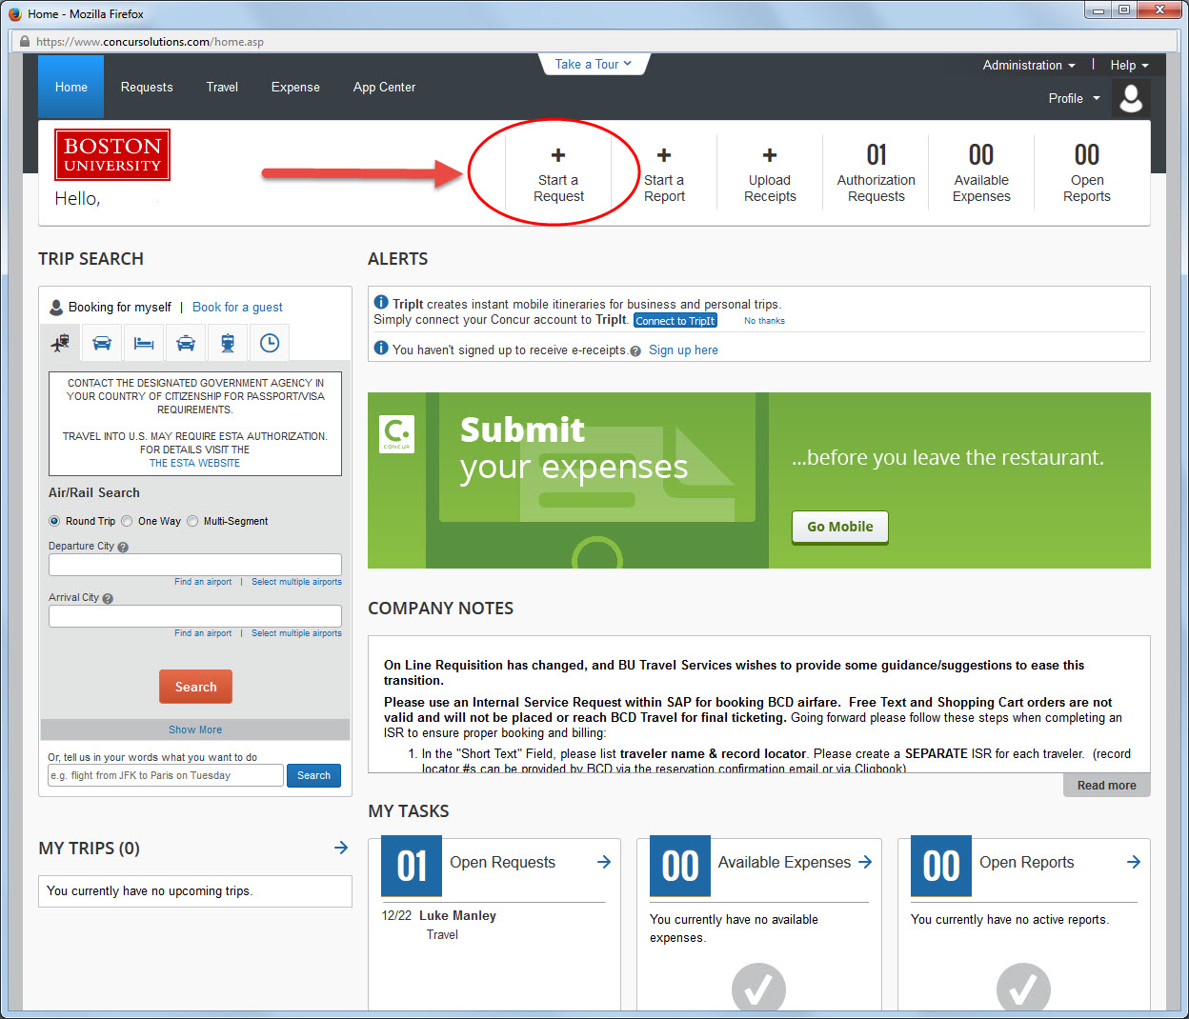1189x1019 pixels.
Task: Select the One Way radio button
Action: pyautogui.click(x=127, y=521)
